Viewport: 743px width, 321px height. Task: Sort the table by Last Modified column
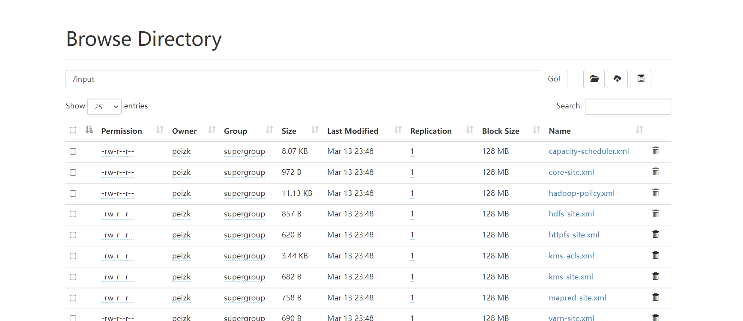coord(352,131)
